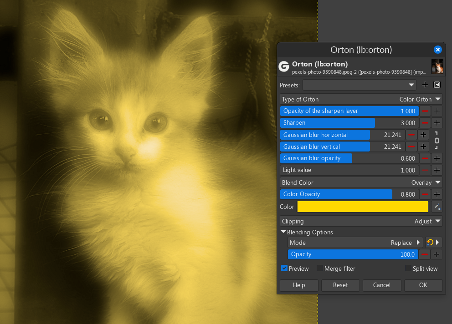Expand the arrow next to the mode reset icon

pyautogui.click(x=438, y=243)
